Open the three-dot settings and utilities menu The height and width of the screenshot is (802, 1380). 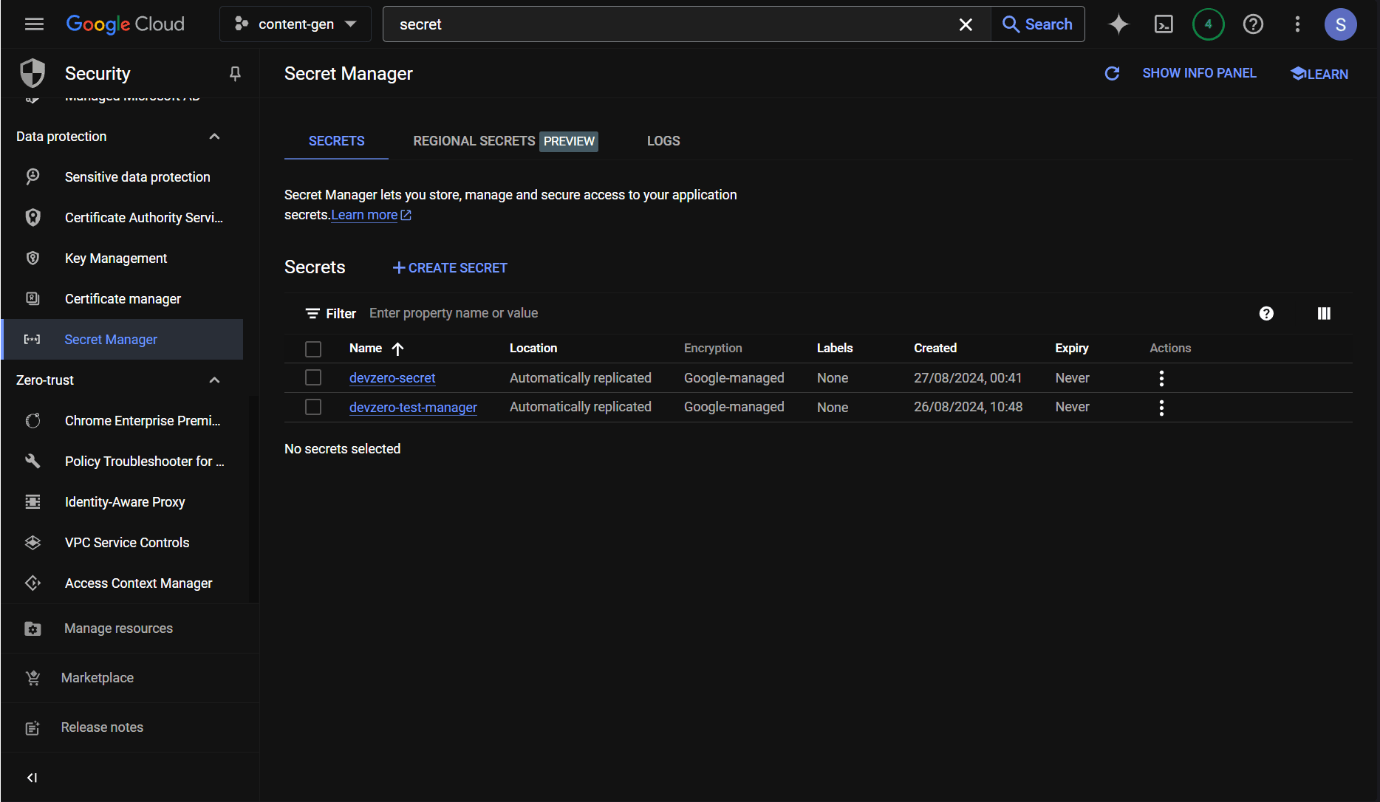pos(1297,24)
